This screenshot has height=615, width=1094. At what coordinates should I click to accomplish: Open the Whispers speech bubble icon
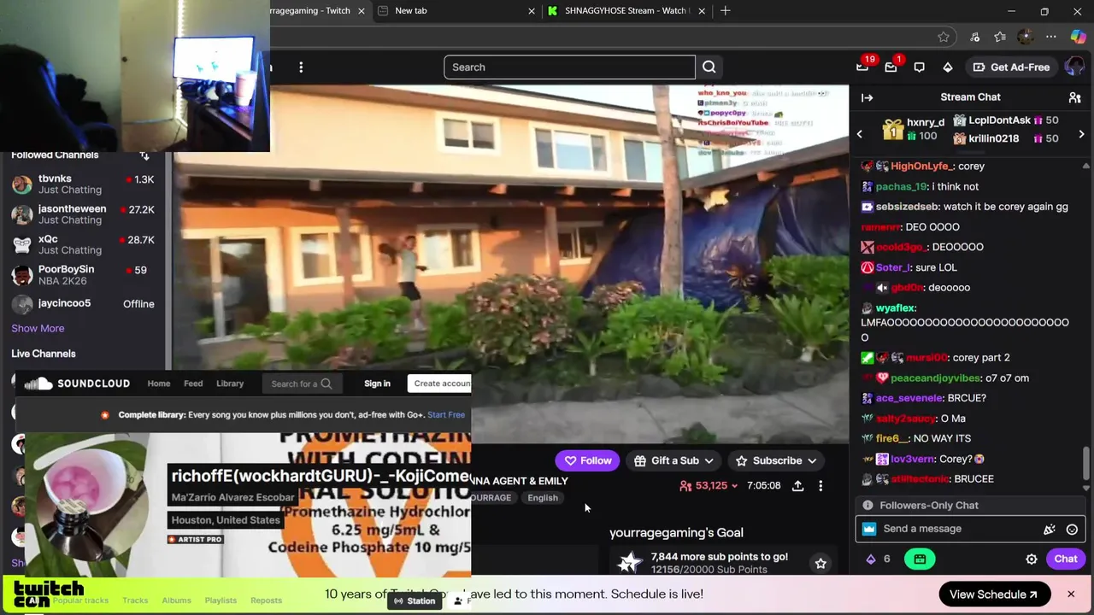[919, 67]
